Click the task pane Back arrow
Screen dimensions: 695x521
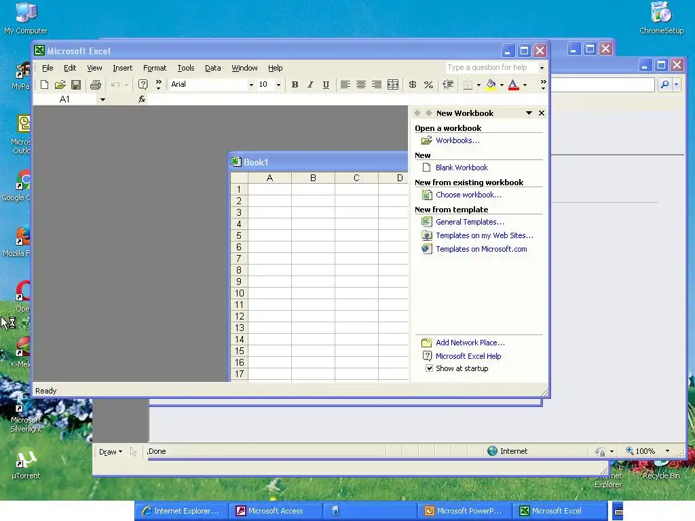click(417, 113)
